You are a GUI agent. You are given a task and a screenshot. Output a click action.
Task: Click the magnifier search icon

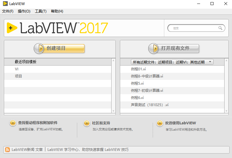click(x=220, y=28)
